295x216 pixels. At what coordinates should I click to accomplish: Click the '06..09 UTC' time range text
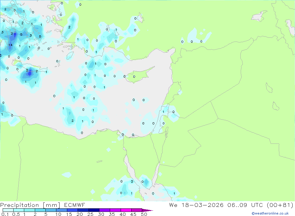[245, 205]
